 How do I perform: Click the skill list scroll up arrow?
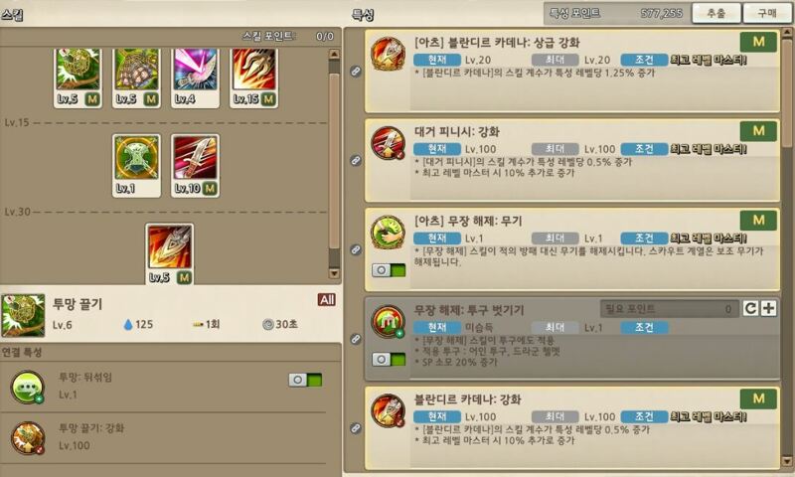tap(334, 55)
